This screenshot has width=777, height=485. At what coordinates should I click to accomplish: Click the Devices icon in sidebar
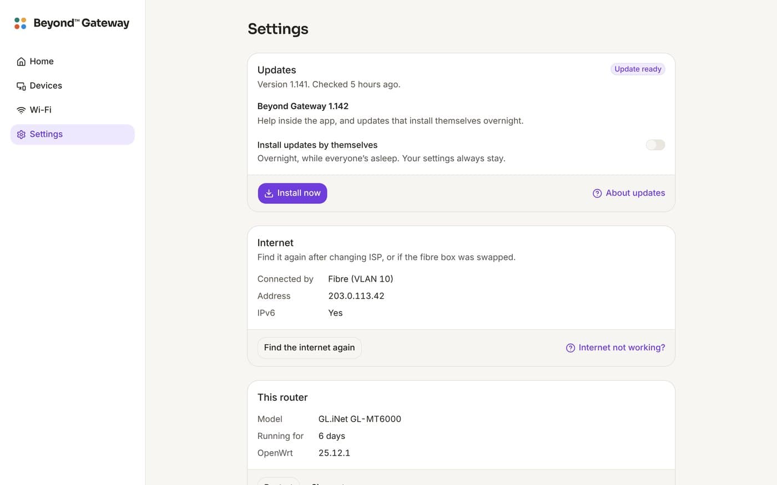[21, 86]
